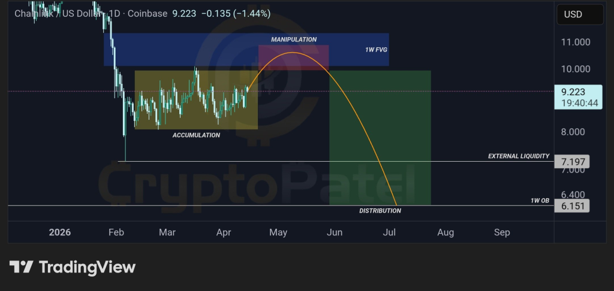This screenshot has height=291, width=614.
Task: Click the 6.151 price level tag
Action: 571,205
